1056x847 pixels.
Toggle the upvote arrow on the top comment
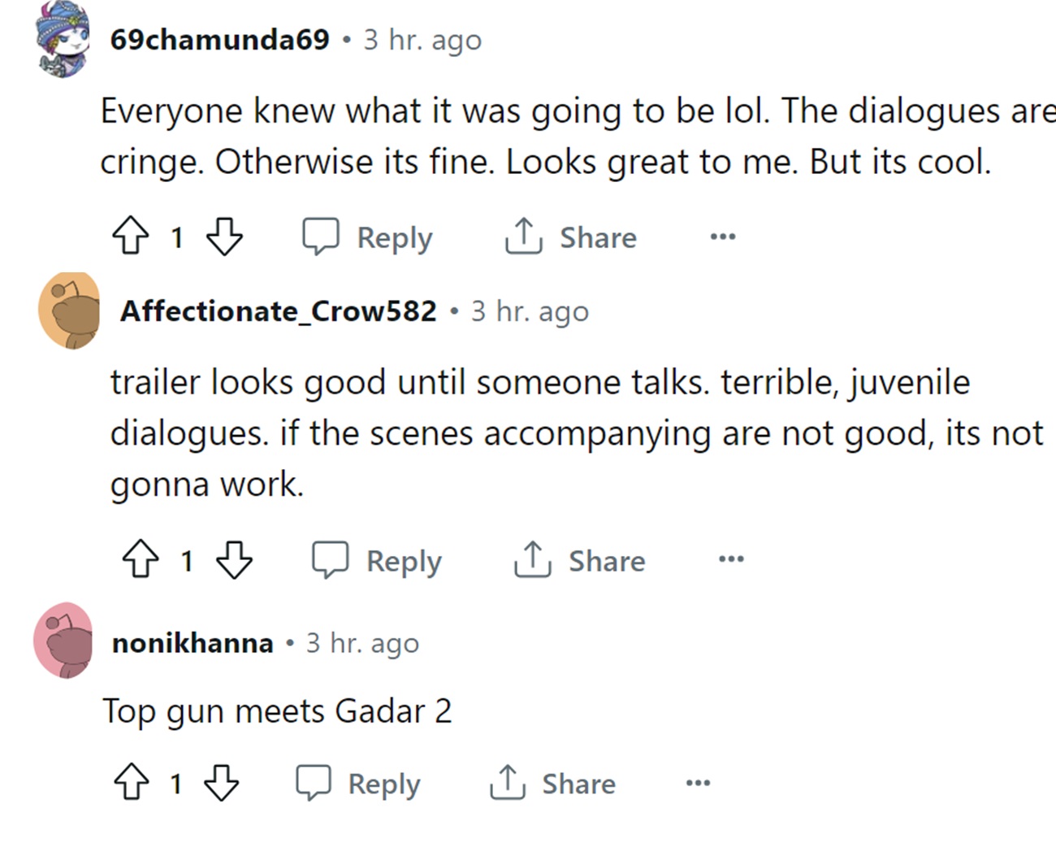[x=132, y=237]
